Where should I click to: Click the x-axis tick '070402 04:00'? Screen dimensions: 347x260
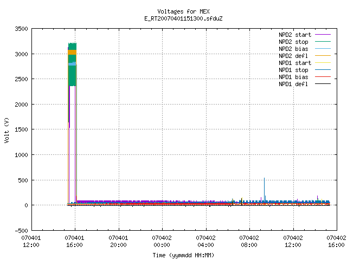click(x=206, y=242)
